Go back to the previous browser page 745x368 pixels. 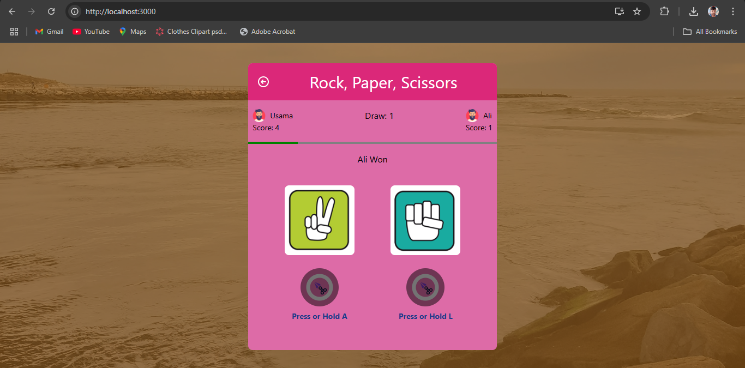12,11
